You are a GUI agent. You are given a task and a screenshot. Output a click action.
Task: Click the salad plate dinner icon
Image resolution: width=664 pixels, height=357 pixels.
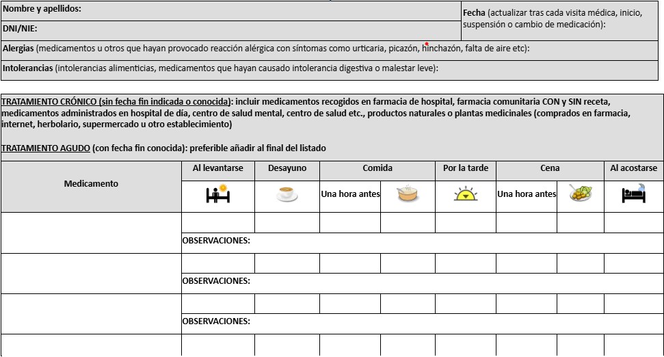click(581, 194)
